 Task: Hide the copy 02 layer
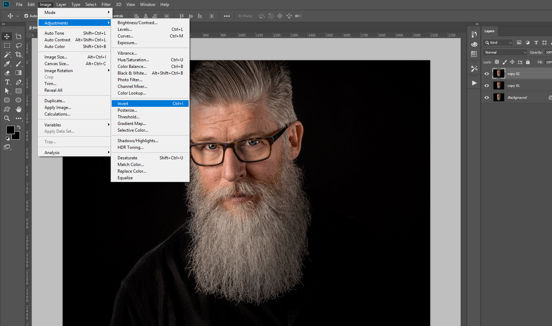coord(487,74)
